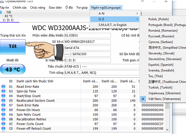Image resolution: width=186 pixels, height=135 pixels.
Task: Click status icon for Read Error Rate
Action: click(x=3, y=86)
